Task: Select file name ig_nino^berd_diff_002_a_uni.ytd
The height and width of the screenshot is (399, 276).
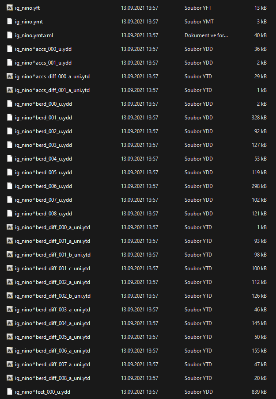Action: [53, 282]
